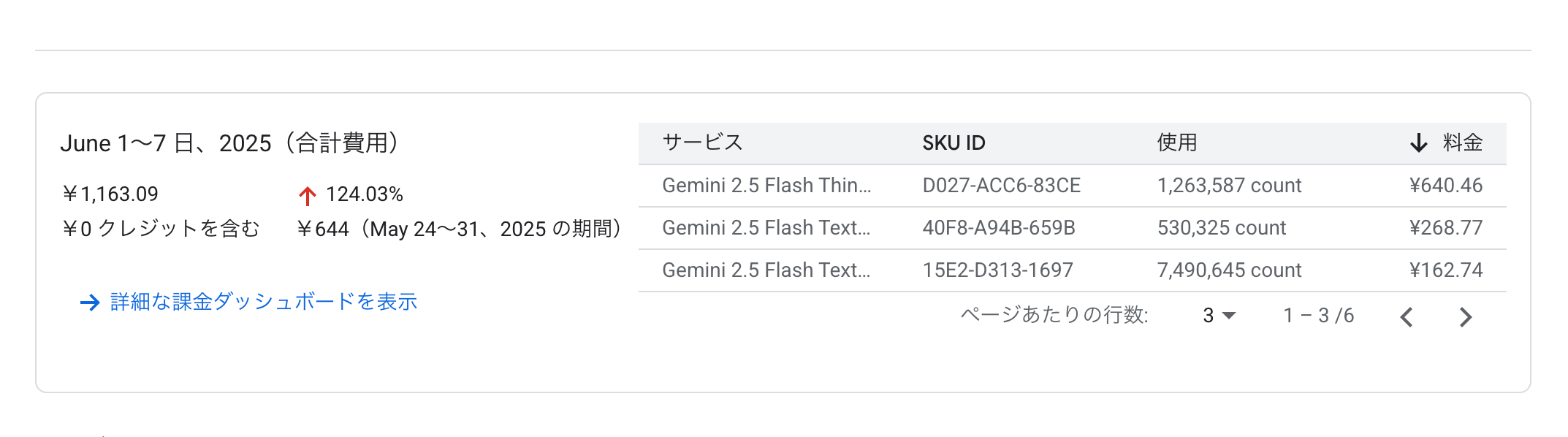Go to the next page of results

click(1465, 317)
